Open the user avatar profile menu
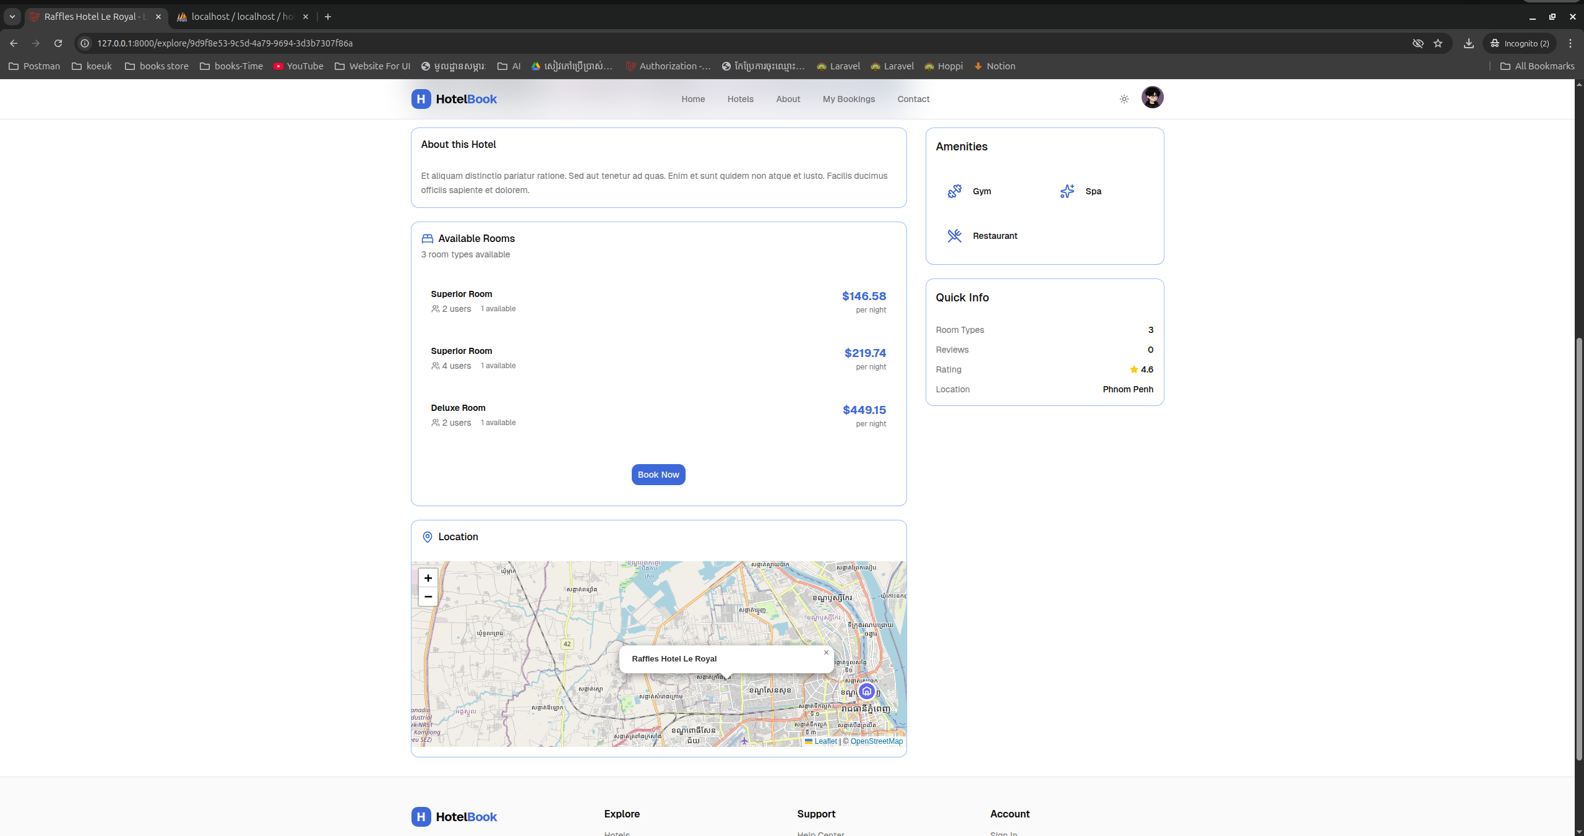This screenshot has width=1584, height=836. [x=1152, y=97]
